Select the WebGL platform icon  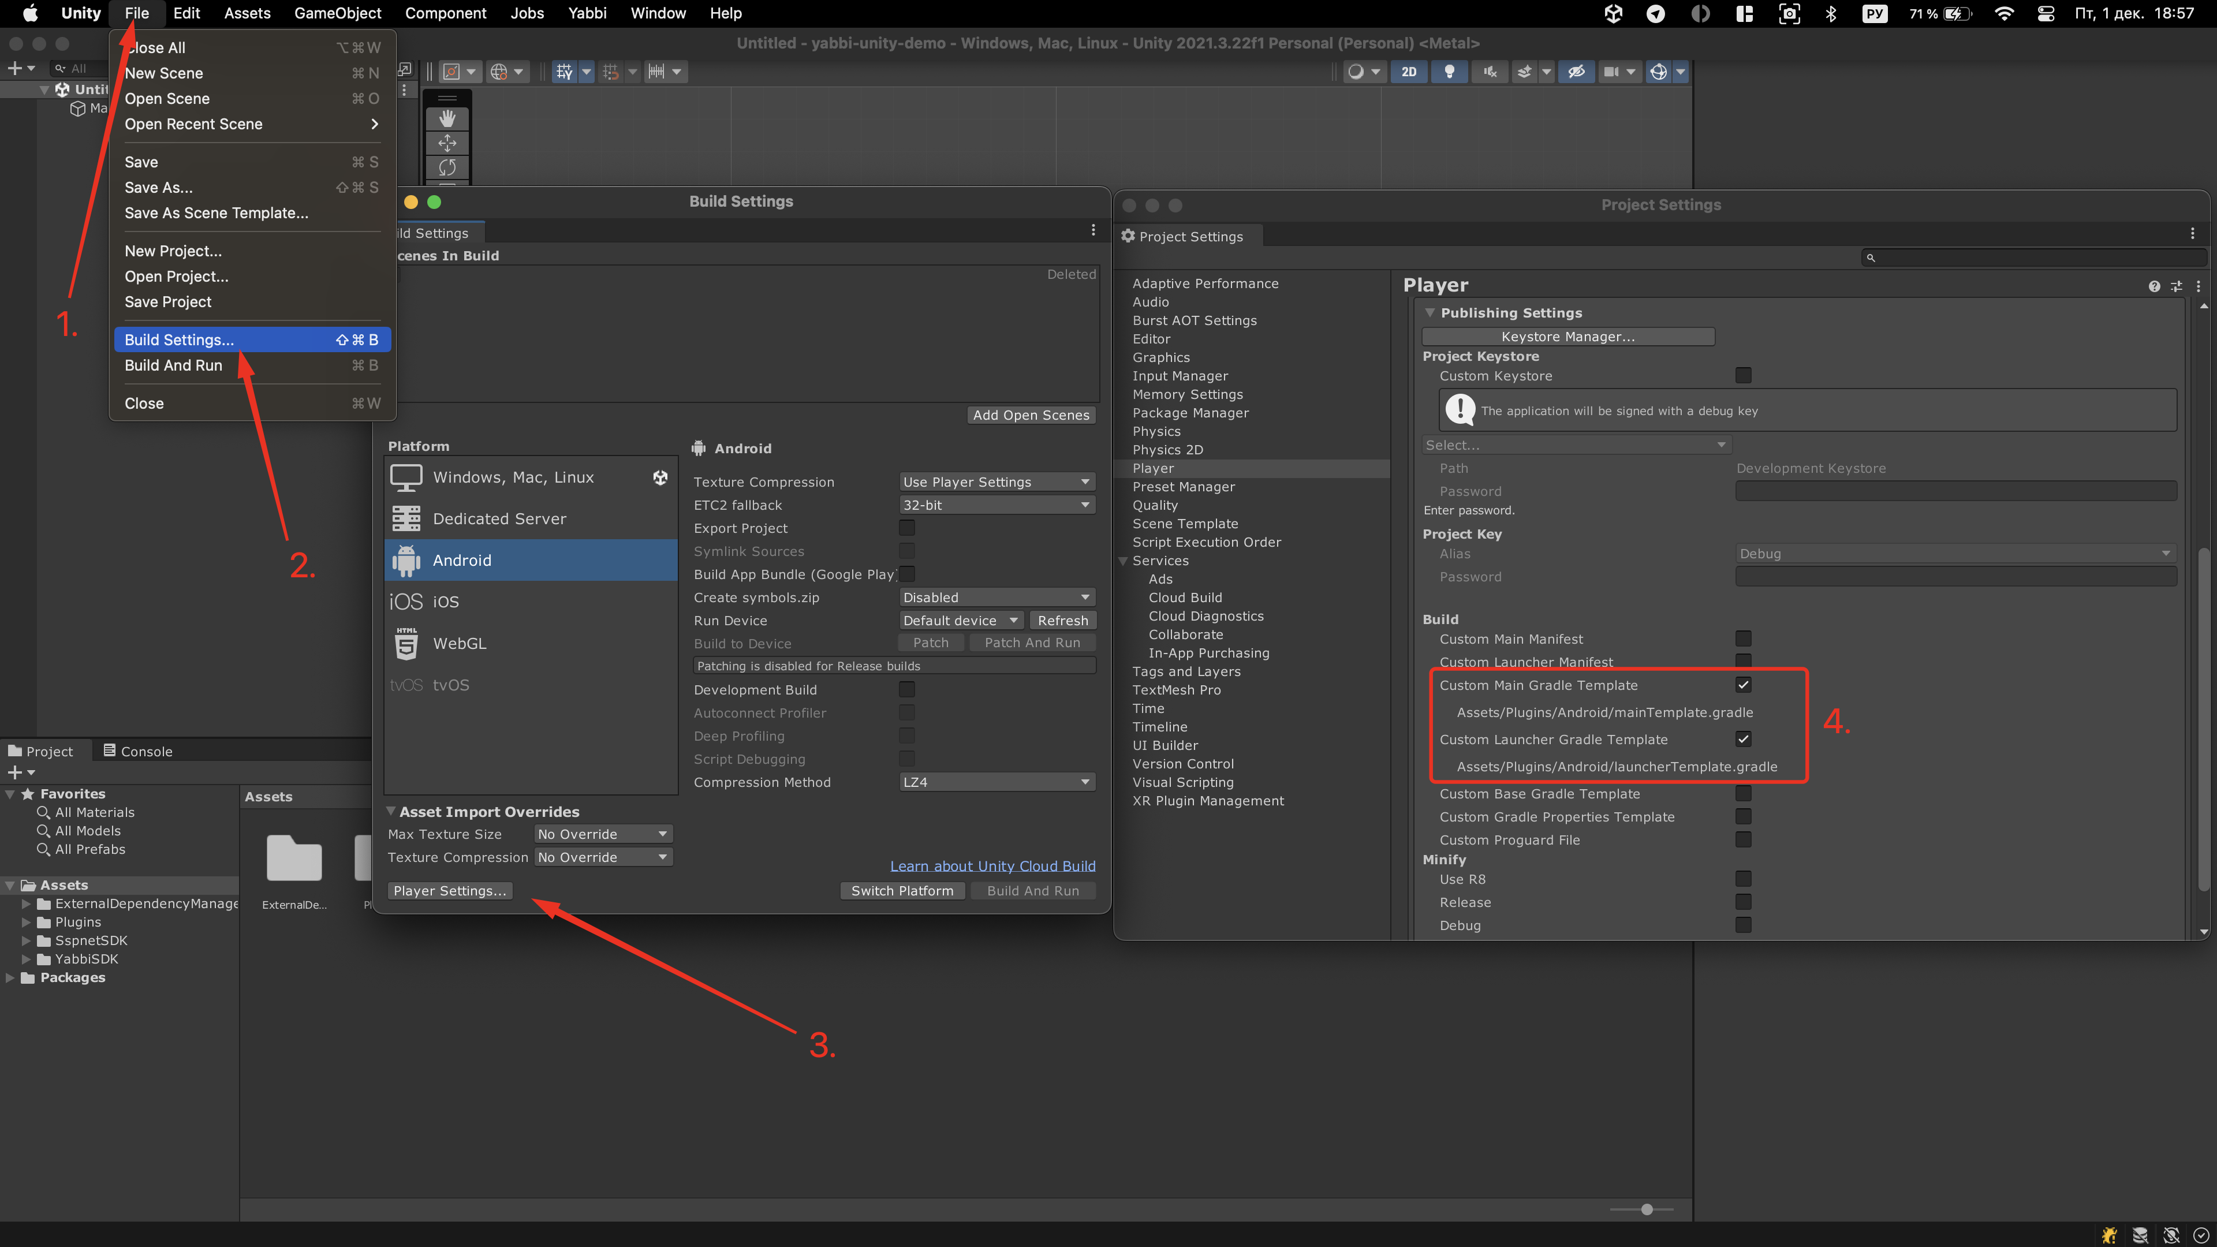pos(406,643)
